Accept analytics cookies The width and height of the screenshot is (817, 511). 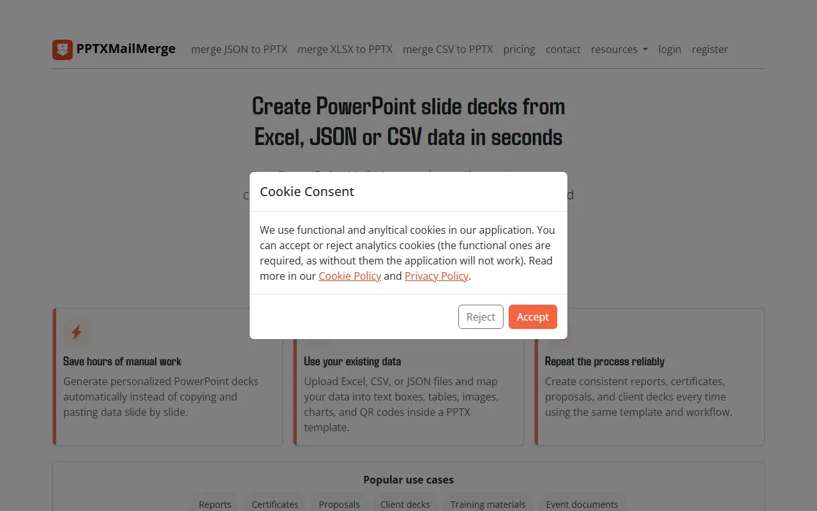point(533,317)
